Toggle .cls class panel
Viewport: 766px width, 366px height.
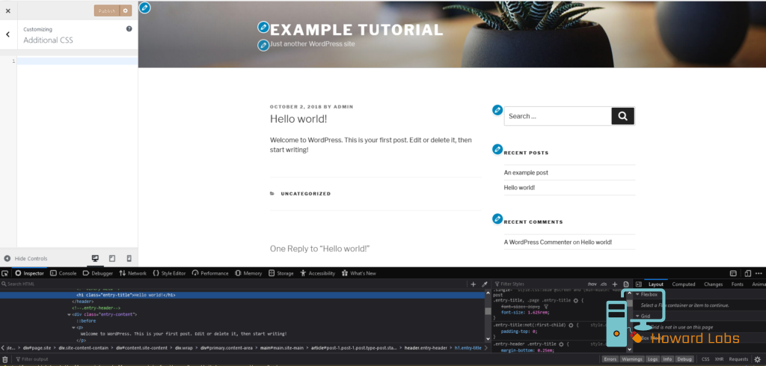coord(604,284)
